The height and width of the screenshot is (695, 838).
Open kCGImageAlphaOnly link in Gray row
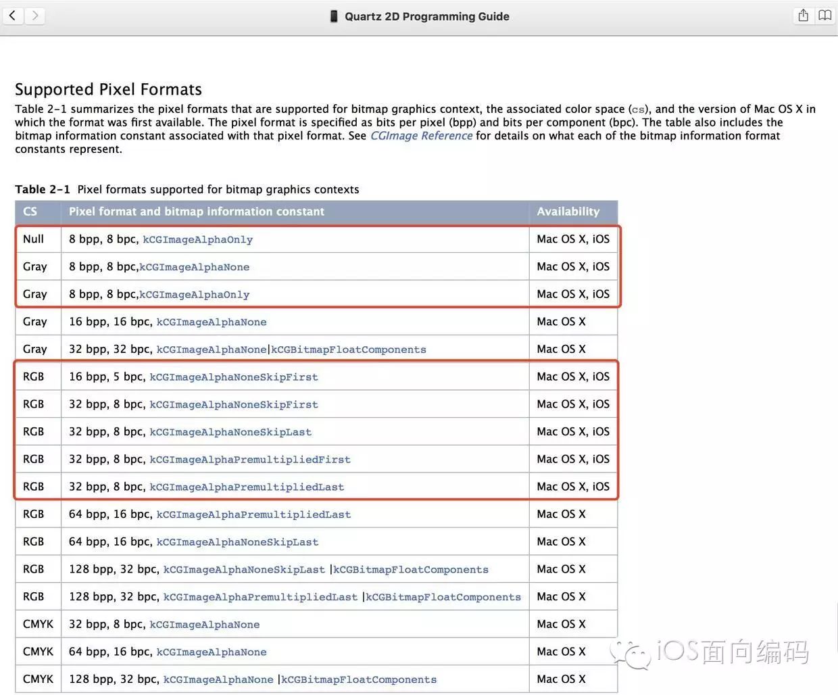[194, 295]
